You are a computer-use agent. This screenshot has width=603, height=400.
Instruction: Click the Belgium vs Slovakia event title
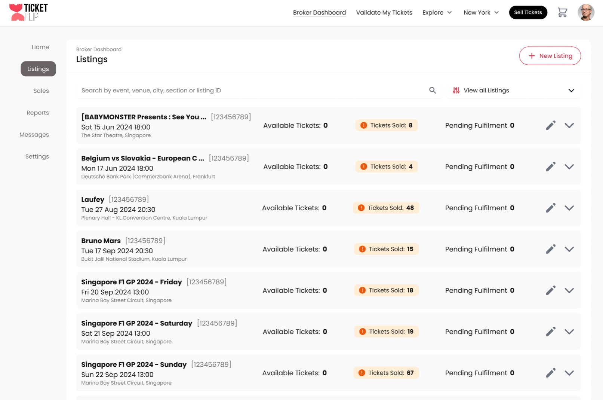143,158
